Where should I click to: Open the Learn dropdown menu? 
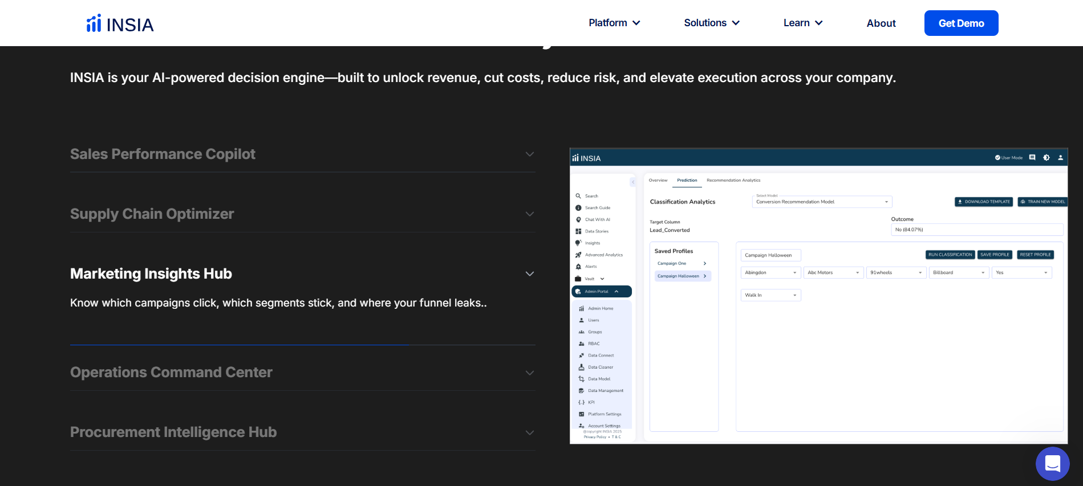[x=803, y=23]
